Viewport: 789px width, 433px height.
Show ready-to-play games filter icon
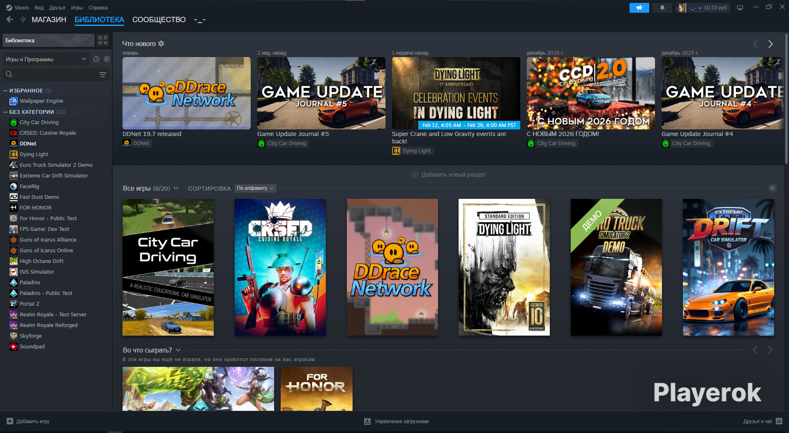(107, 59)
